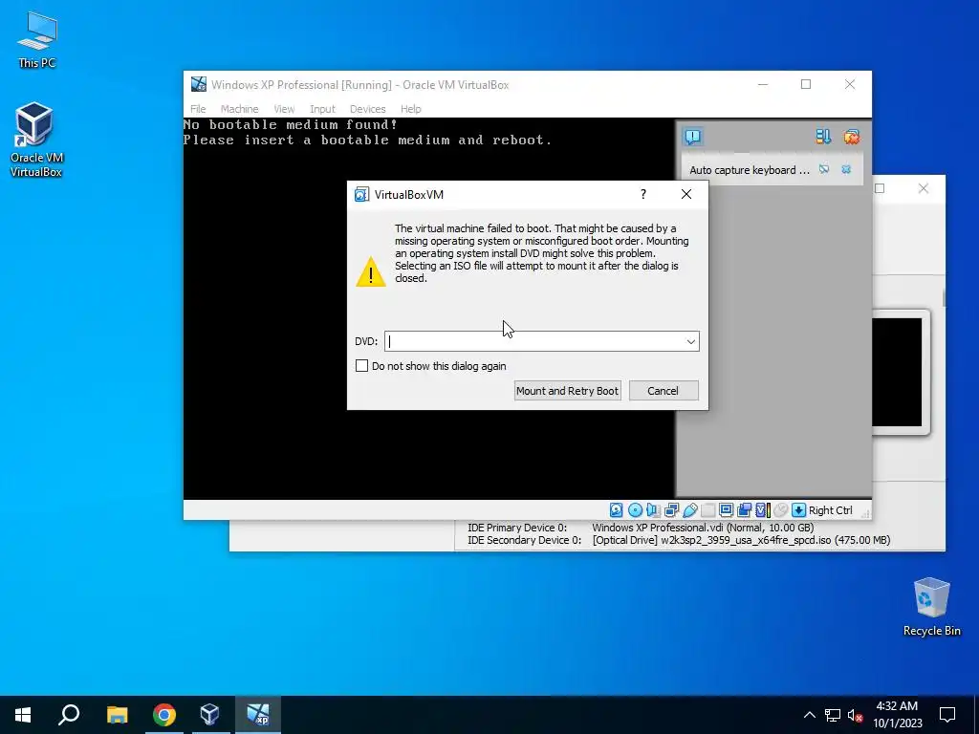Close the VirtualBoxVM dialog with X

[x=686, y=194]
